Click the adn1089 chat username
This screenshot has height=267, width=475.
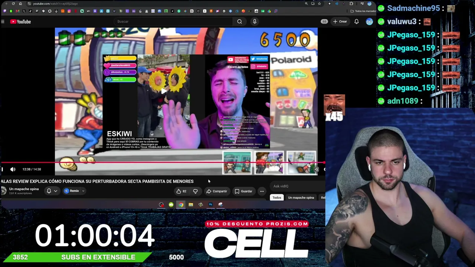[x=403, y=101]
